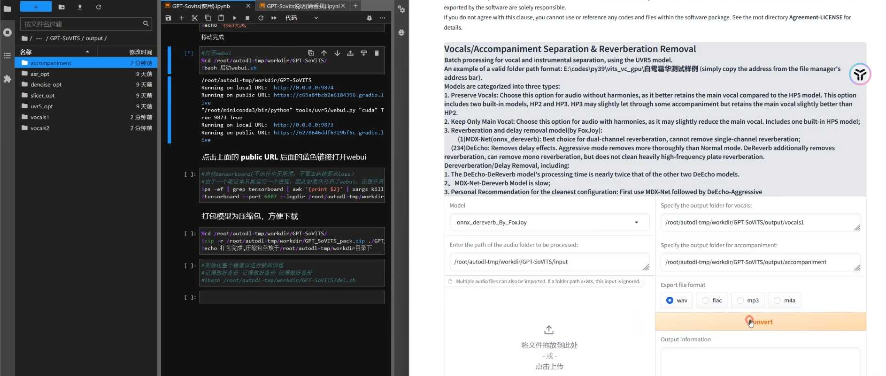The image size is (886, 376).
Task: Select the accompaniment folder in file list
Action: click(x=86, y=63)
